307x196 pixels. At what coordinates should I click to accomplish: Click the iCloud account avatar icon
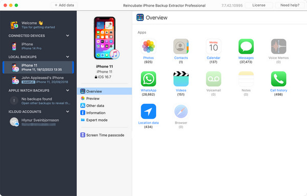14,122
